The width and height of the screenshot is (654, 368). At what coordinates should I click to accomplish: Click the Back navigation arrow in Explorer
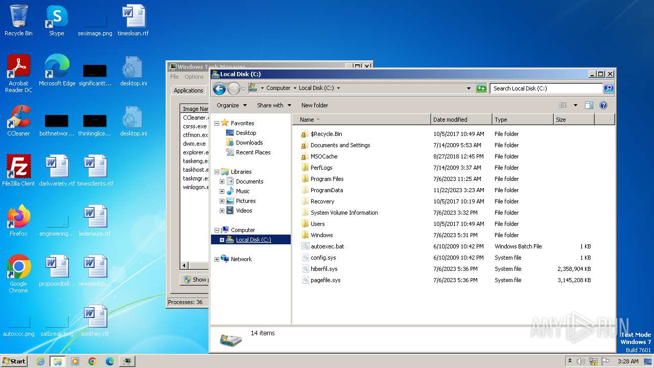(x=219, y=88)
